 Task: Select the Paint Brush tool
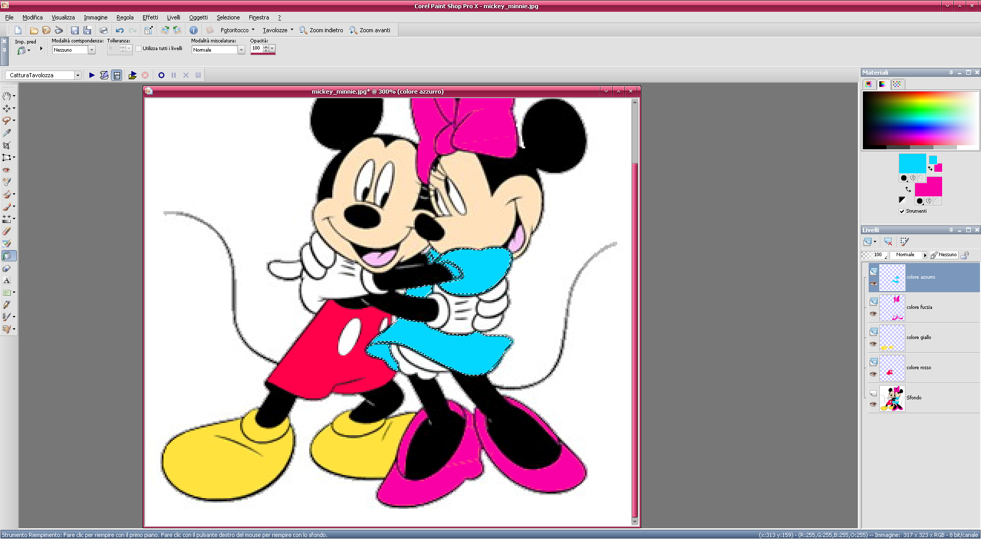(x=7, y=207)
